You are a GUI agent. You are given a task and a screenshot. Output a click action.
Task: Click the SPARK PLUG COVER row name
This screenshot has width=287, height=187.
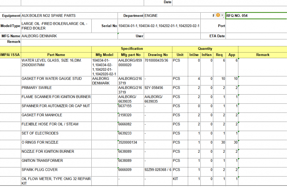point(56,170)
